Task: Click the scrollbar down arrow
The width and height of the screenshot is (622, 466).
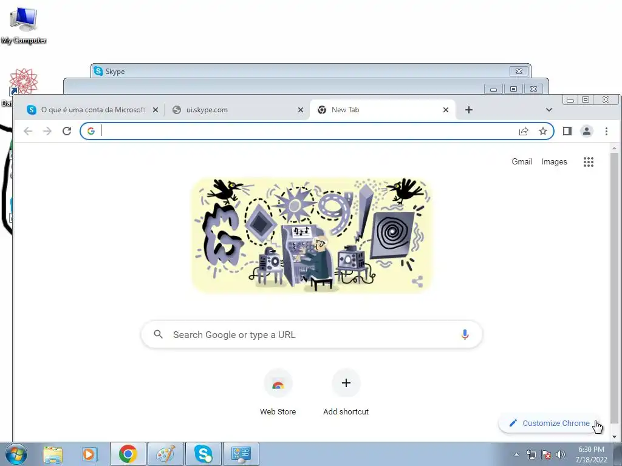Action: 614,437
